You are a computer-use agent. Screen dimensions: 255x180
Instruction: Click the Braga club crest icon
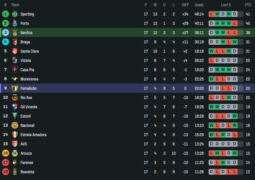(15, 42)
